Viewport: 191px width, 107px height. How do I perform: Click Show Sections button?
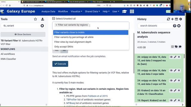pyautogui.click(x=23, y=34)
